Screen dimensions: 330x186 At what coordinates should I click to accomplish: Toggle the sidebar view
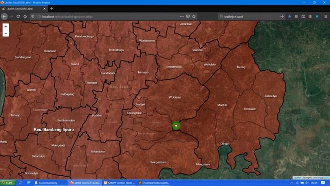pyautogui.click(x=303, y=17)
